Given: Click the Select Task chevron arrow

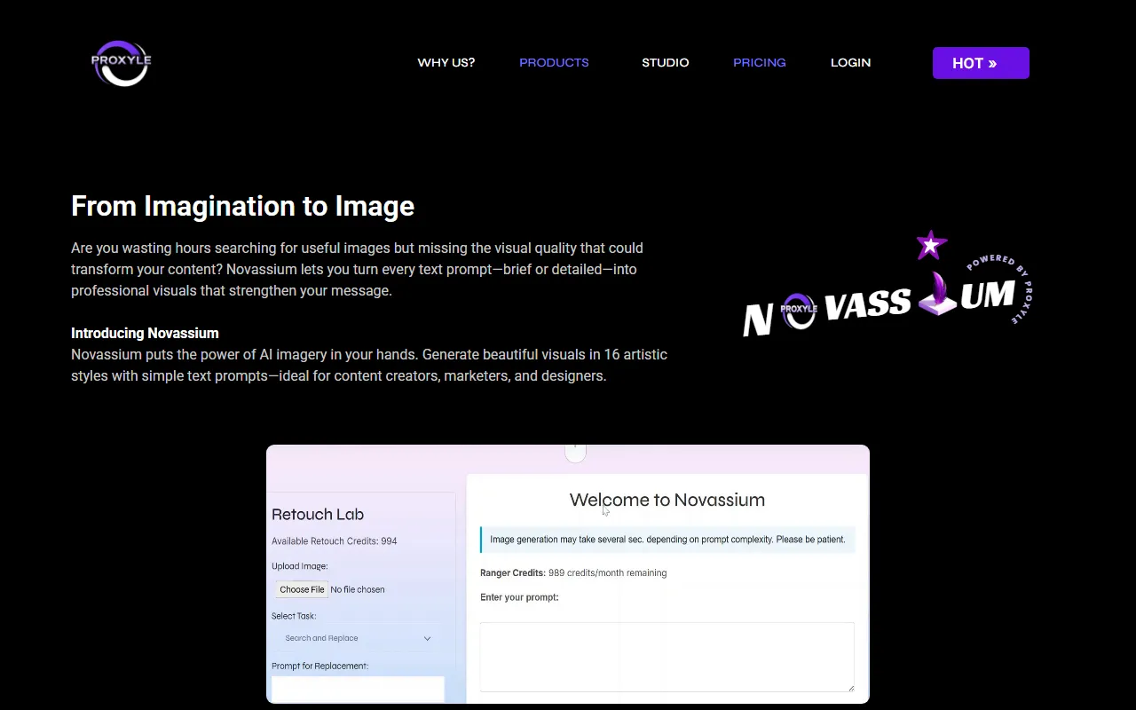Looking at the screenshot, I should click(427, 638).
